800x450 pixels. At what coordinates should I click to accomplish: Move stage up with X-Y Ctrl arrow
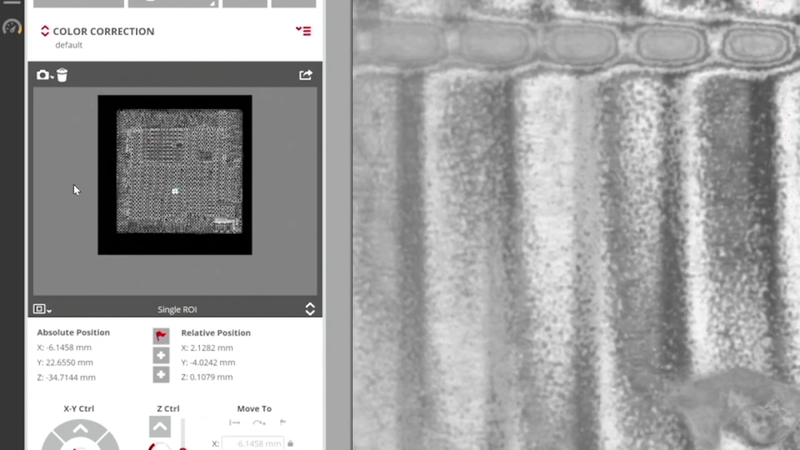(x=80, y=429)
